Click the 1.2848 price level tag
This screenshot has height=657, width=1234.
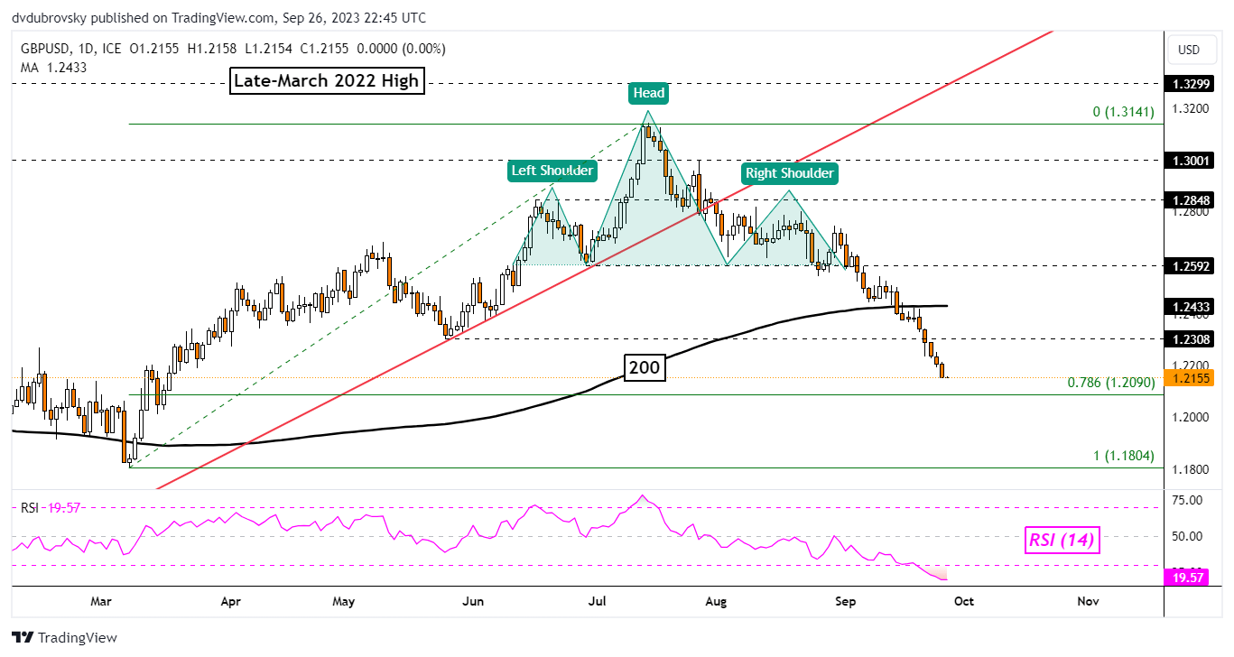[x=1189, y=199]
